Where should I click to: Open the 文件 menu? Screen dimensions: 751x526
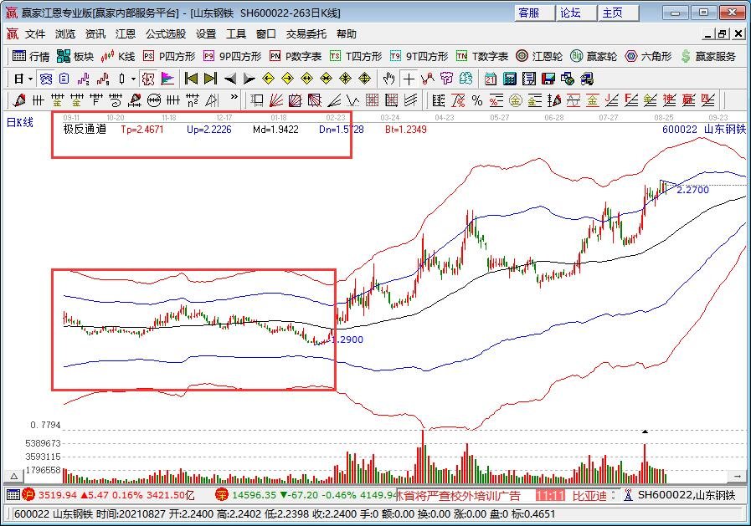tap(35, 34)
